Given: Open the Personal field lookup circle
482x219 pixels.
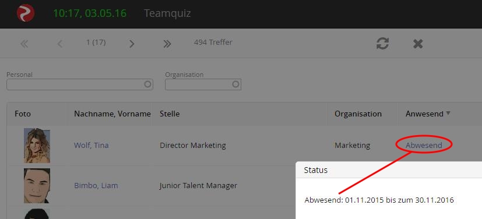Looking at the screenshot, I should click(x=148, y=84).
